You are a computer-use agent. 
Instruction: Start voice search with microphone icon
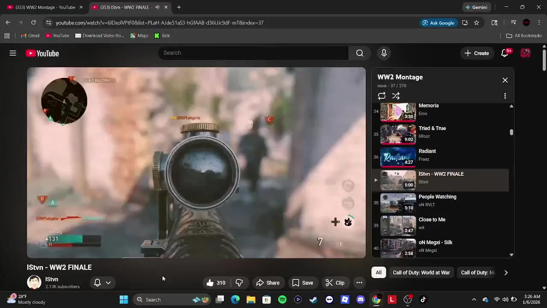384,53
